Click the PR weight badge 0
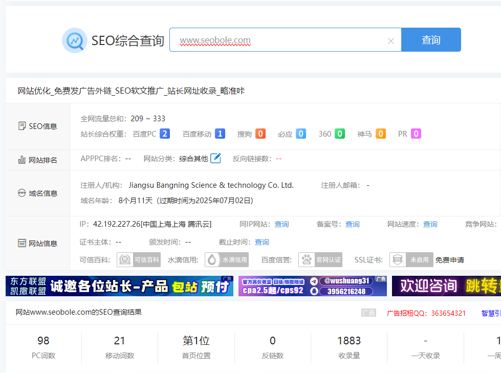Image resolution: width=501 pixels, height=373 pixels. 416,134
